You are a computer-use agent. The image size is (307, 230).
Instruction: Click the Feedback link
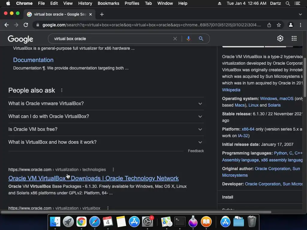click(x=196, y=151)
